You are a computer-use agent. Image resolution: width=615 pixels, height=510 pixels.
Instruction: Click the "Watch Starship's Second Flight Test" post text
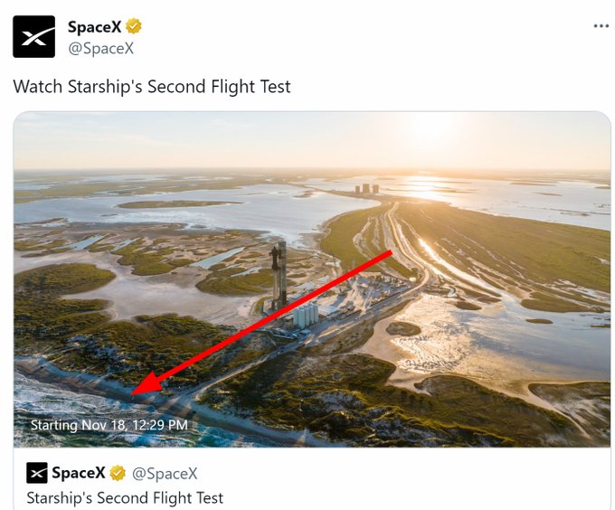[x=152, y=87]
